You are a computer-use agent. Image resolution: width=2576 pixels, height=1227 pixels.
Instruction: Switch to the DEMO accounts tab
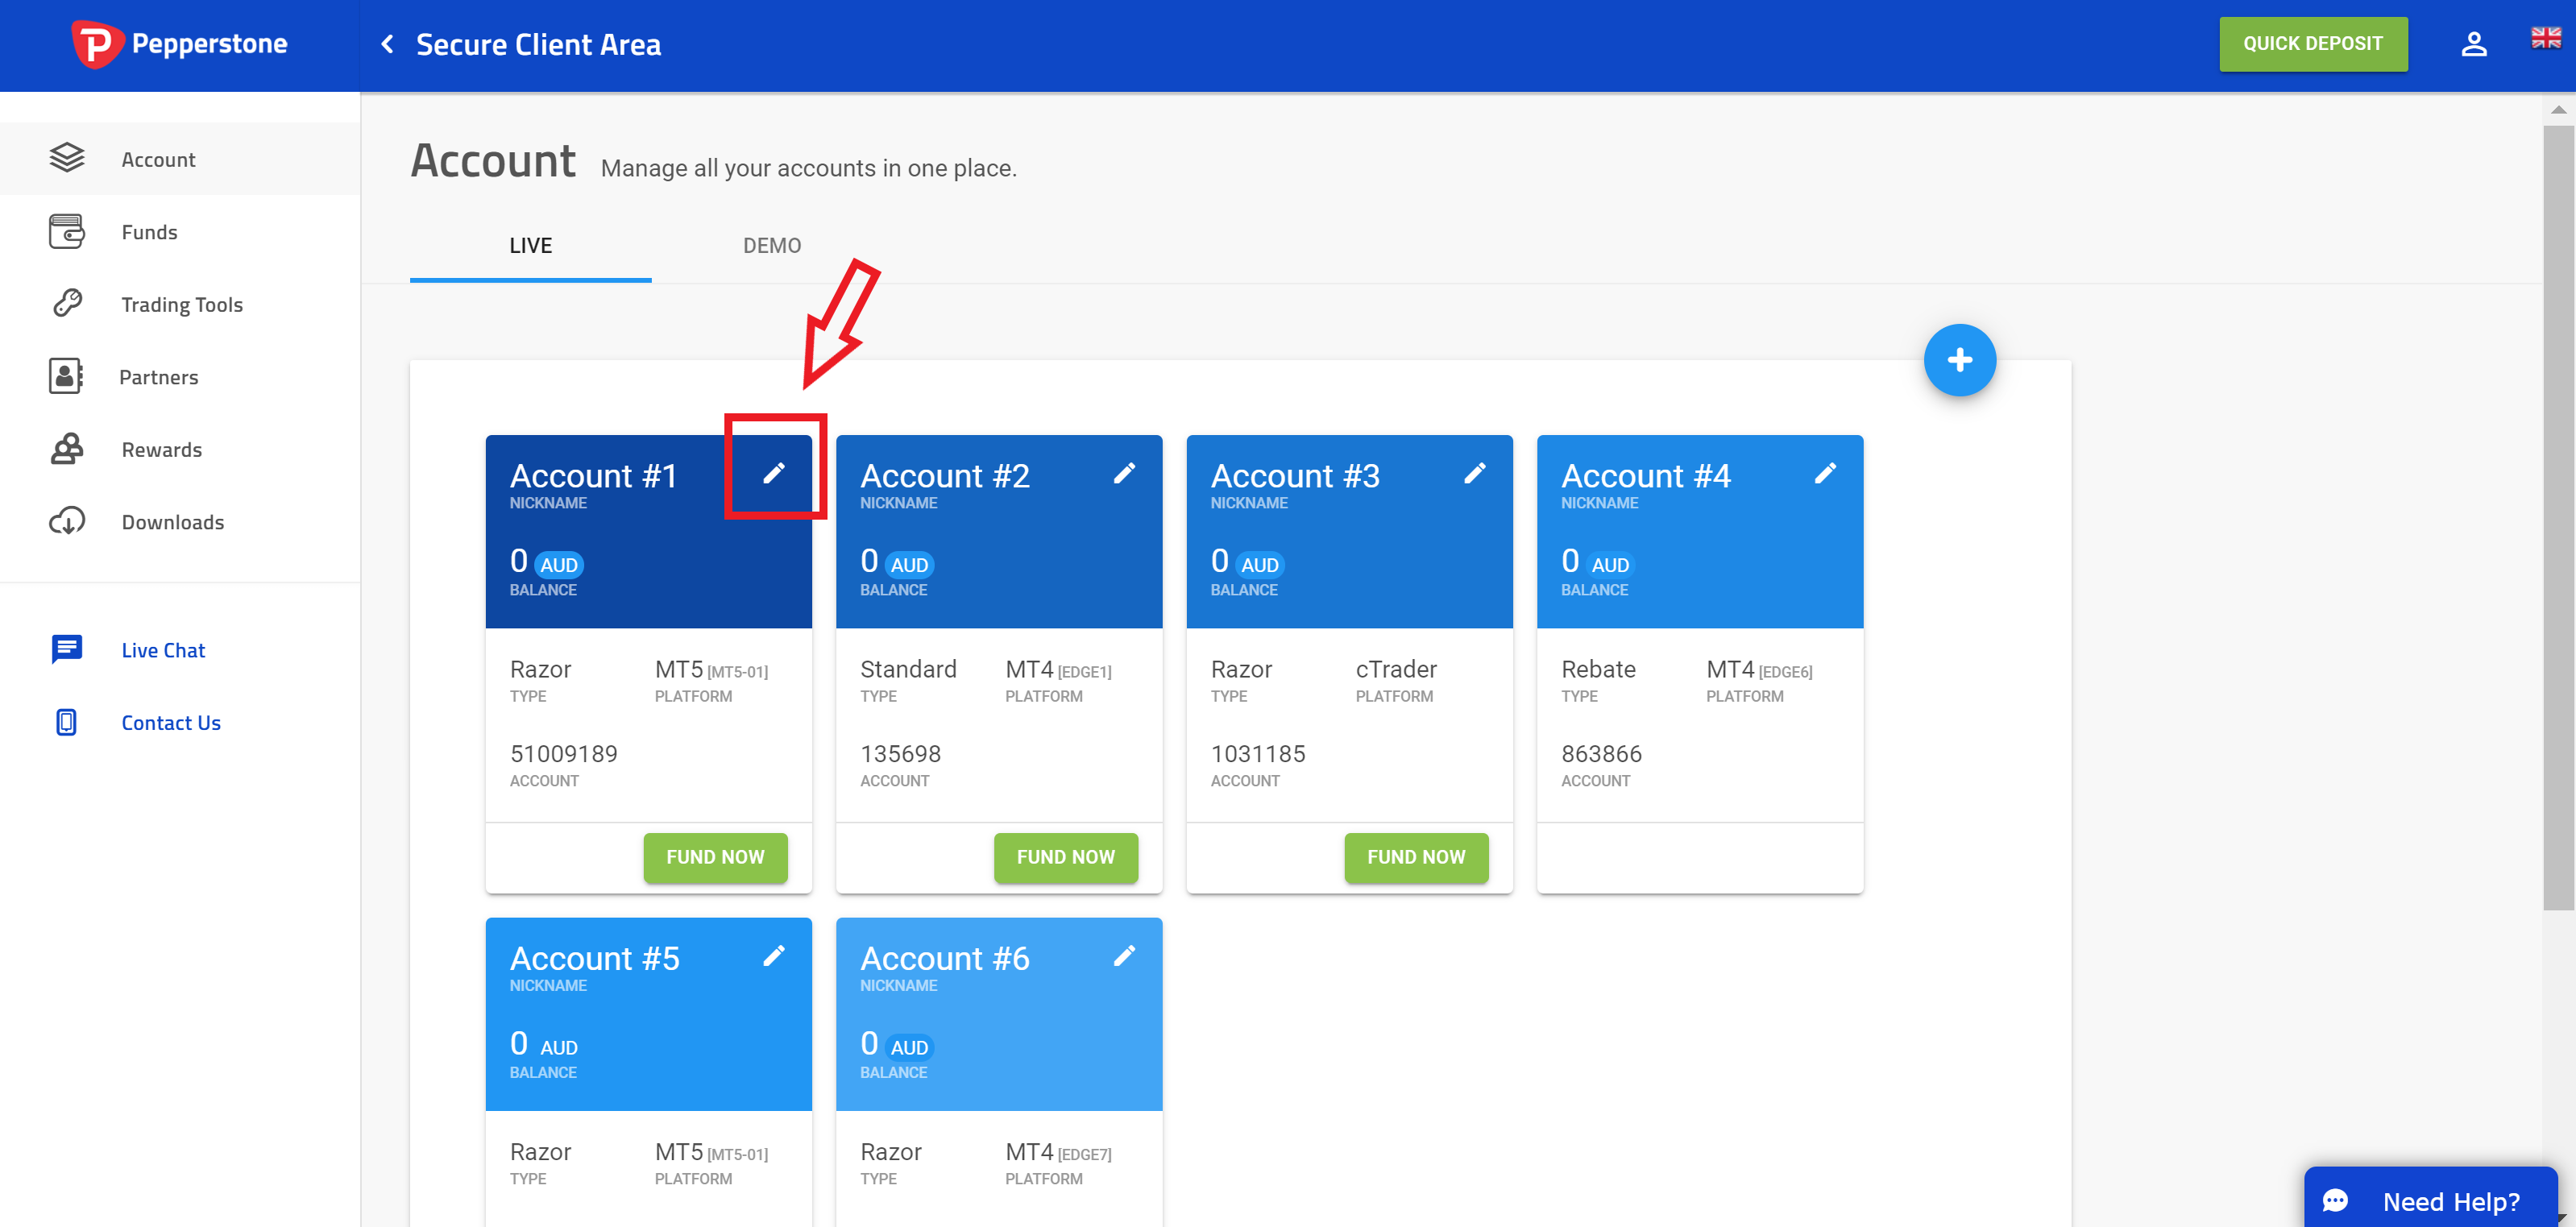pos(769,245)
